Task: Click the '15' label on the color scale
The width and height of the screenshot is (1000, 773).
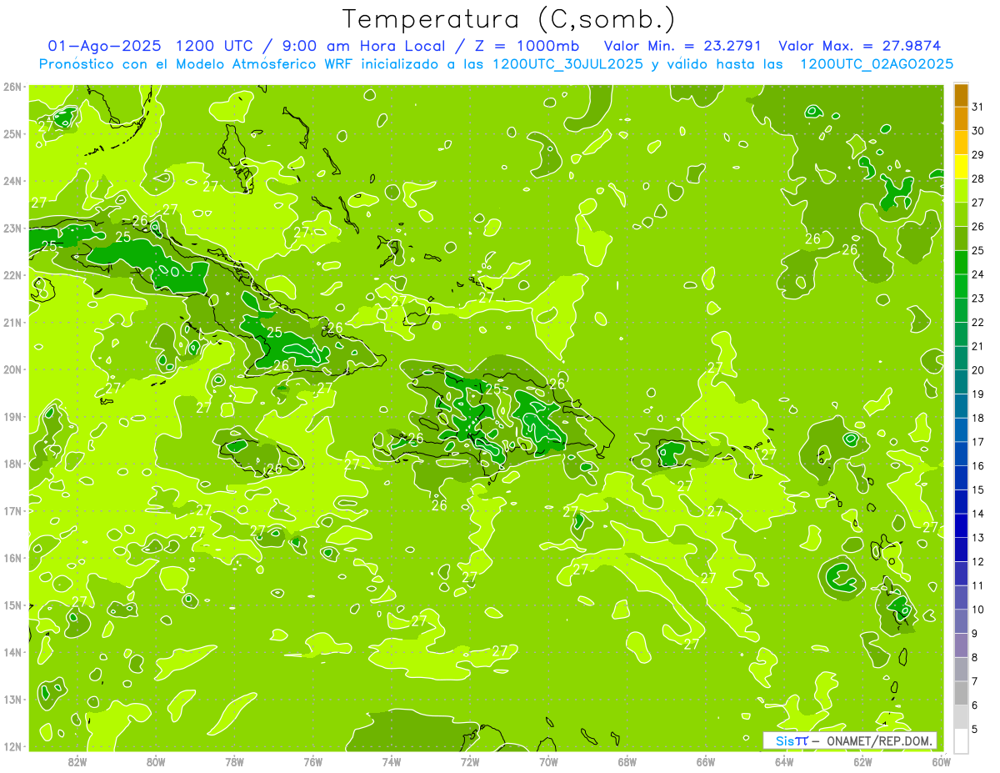Action: pos(978,489)
